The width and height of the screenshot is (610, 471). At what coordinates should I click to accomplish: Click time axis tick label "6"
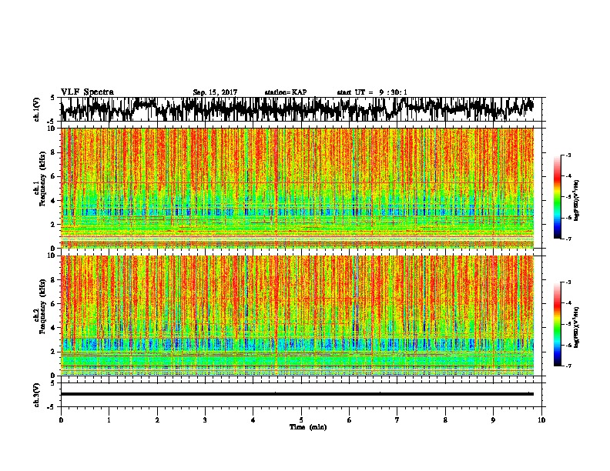click(350, 420)
